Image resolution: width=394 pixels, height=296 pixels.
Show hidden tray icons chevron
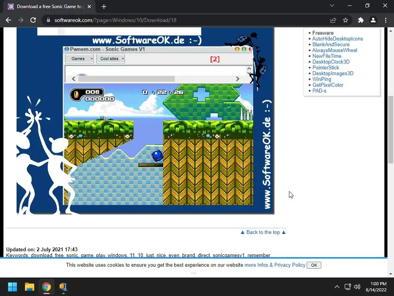pos(337,287)
